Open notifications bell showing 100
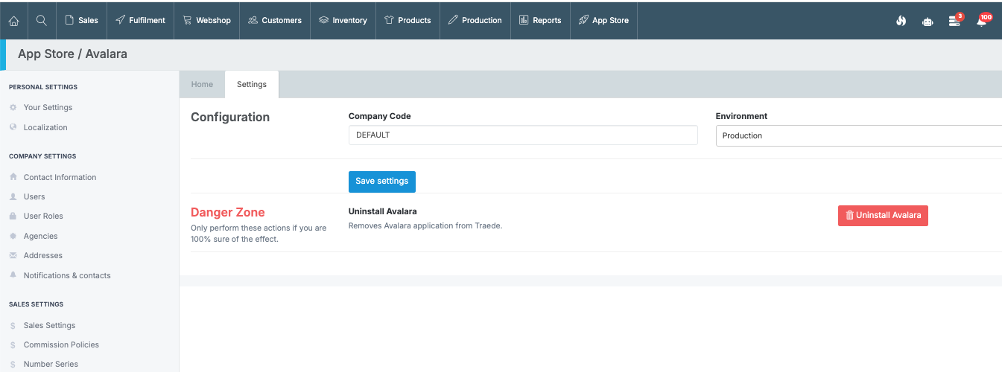The width and height of the screenshot is (1002, 372). point(982,21)
